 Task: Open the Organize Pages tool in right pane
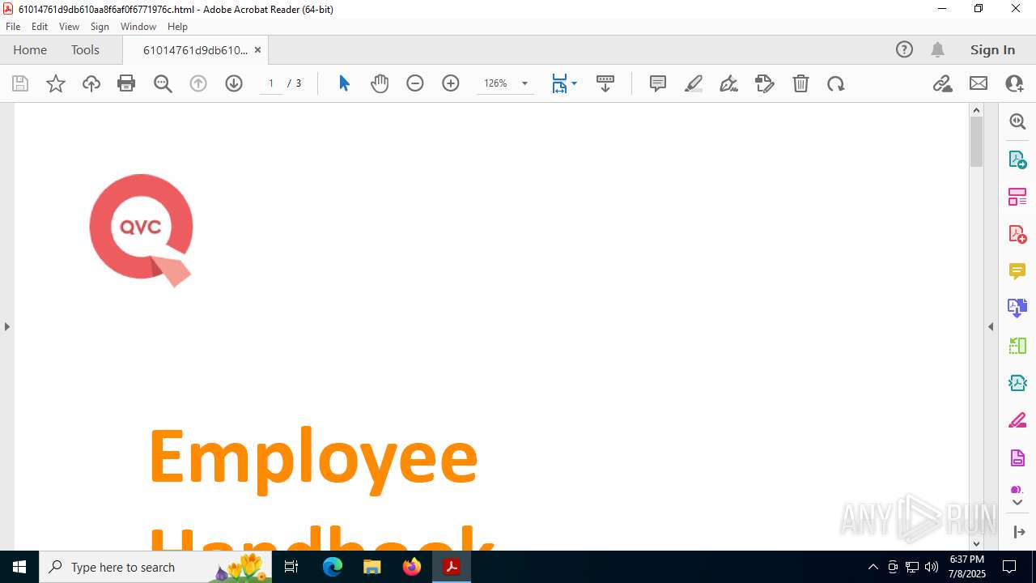tap(1017, 196)
